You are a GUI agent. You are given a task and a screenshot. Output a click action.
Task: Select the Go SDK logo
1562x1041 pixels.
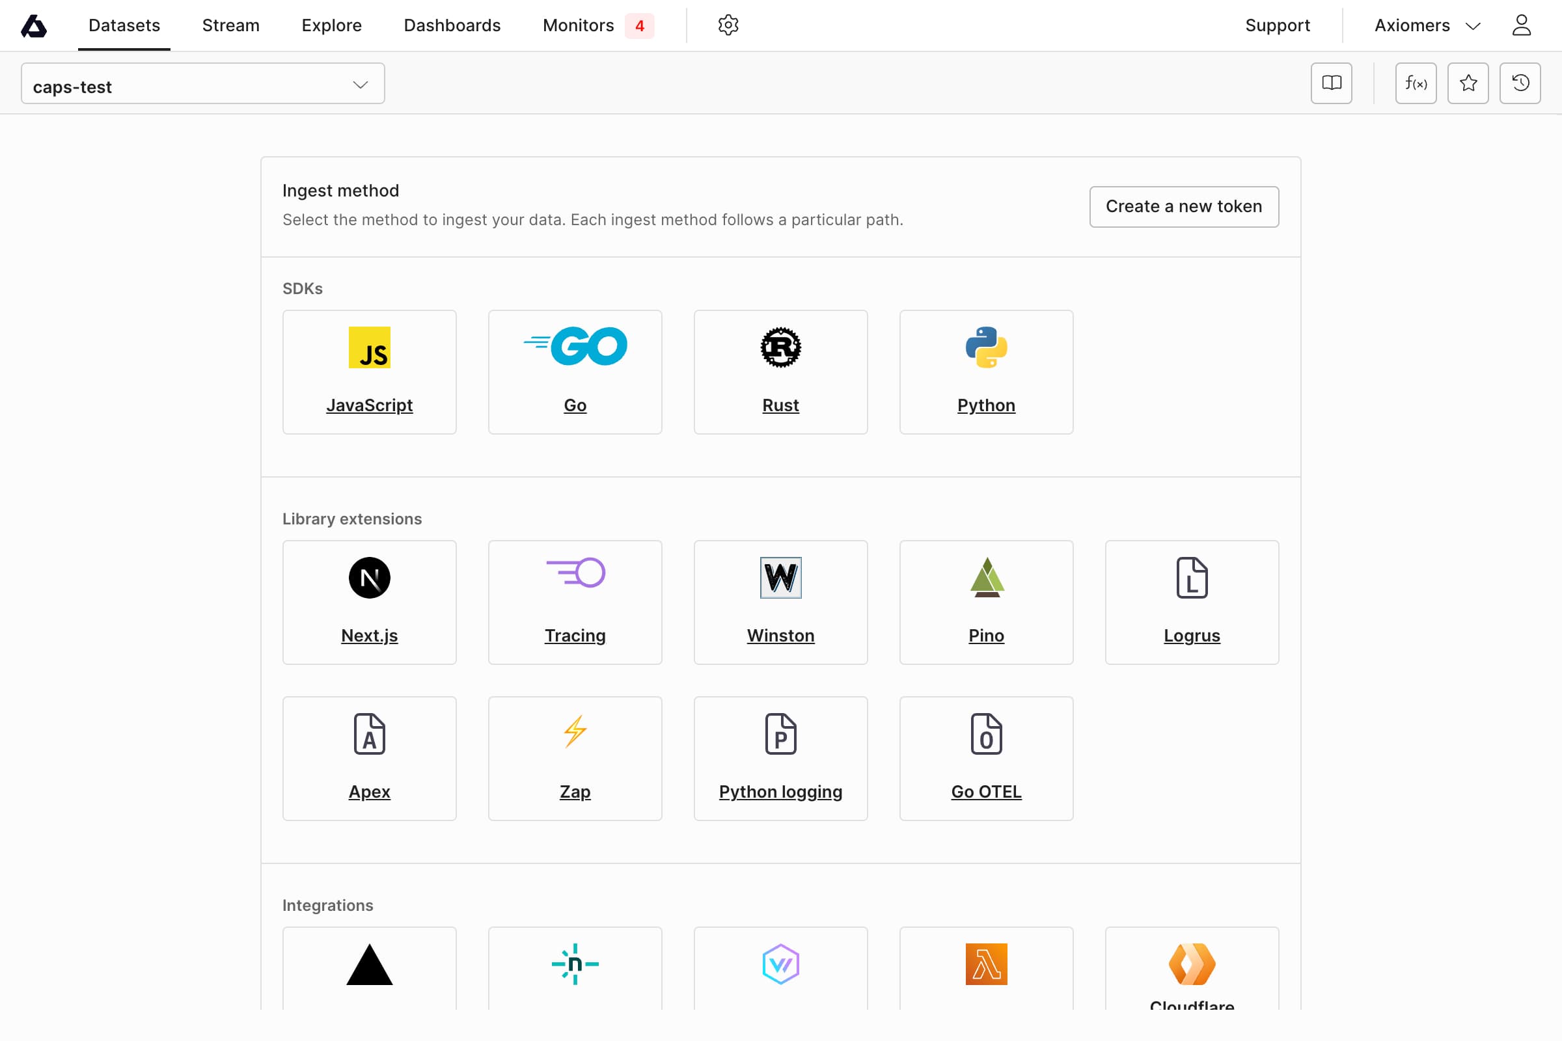(575, 346)
